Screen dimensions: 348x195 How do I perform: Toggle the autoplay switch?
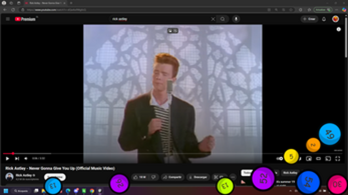[x=280, y=159]
